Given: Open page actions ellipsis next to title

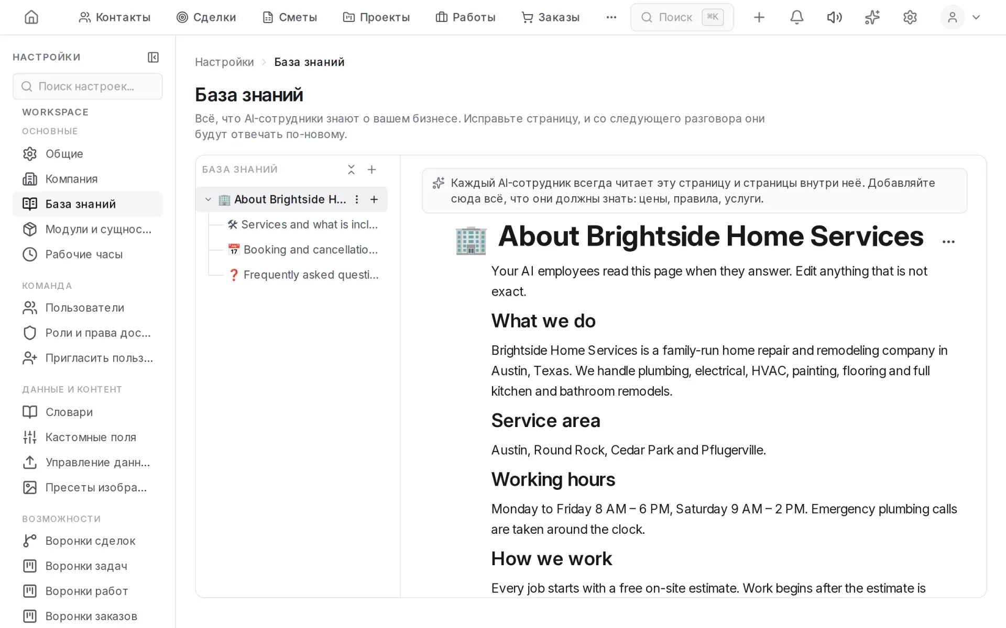Looking at the screenshot, I should click(x=948, y=241).
